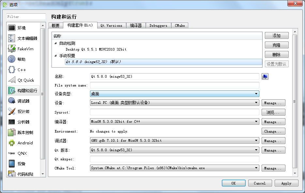Open the Qt 版本 dropdown
Viewport: 305px width, 193px height.
coord(175,150)
